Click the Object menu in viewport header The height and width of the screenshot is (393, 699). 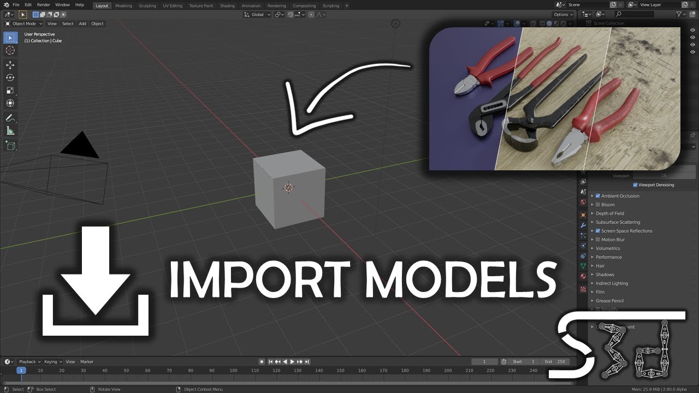pos(97,23)
